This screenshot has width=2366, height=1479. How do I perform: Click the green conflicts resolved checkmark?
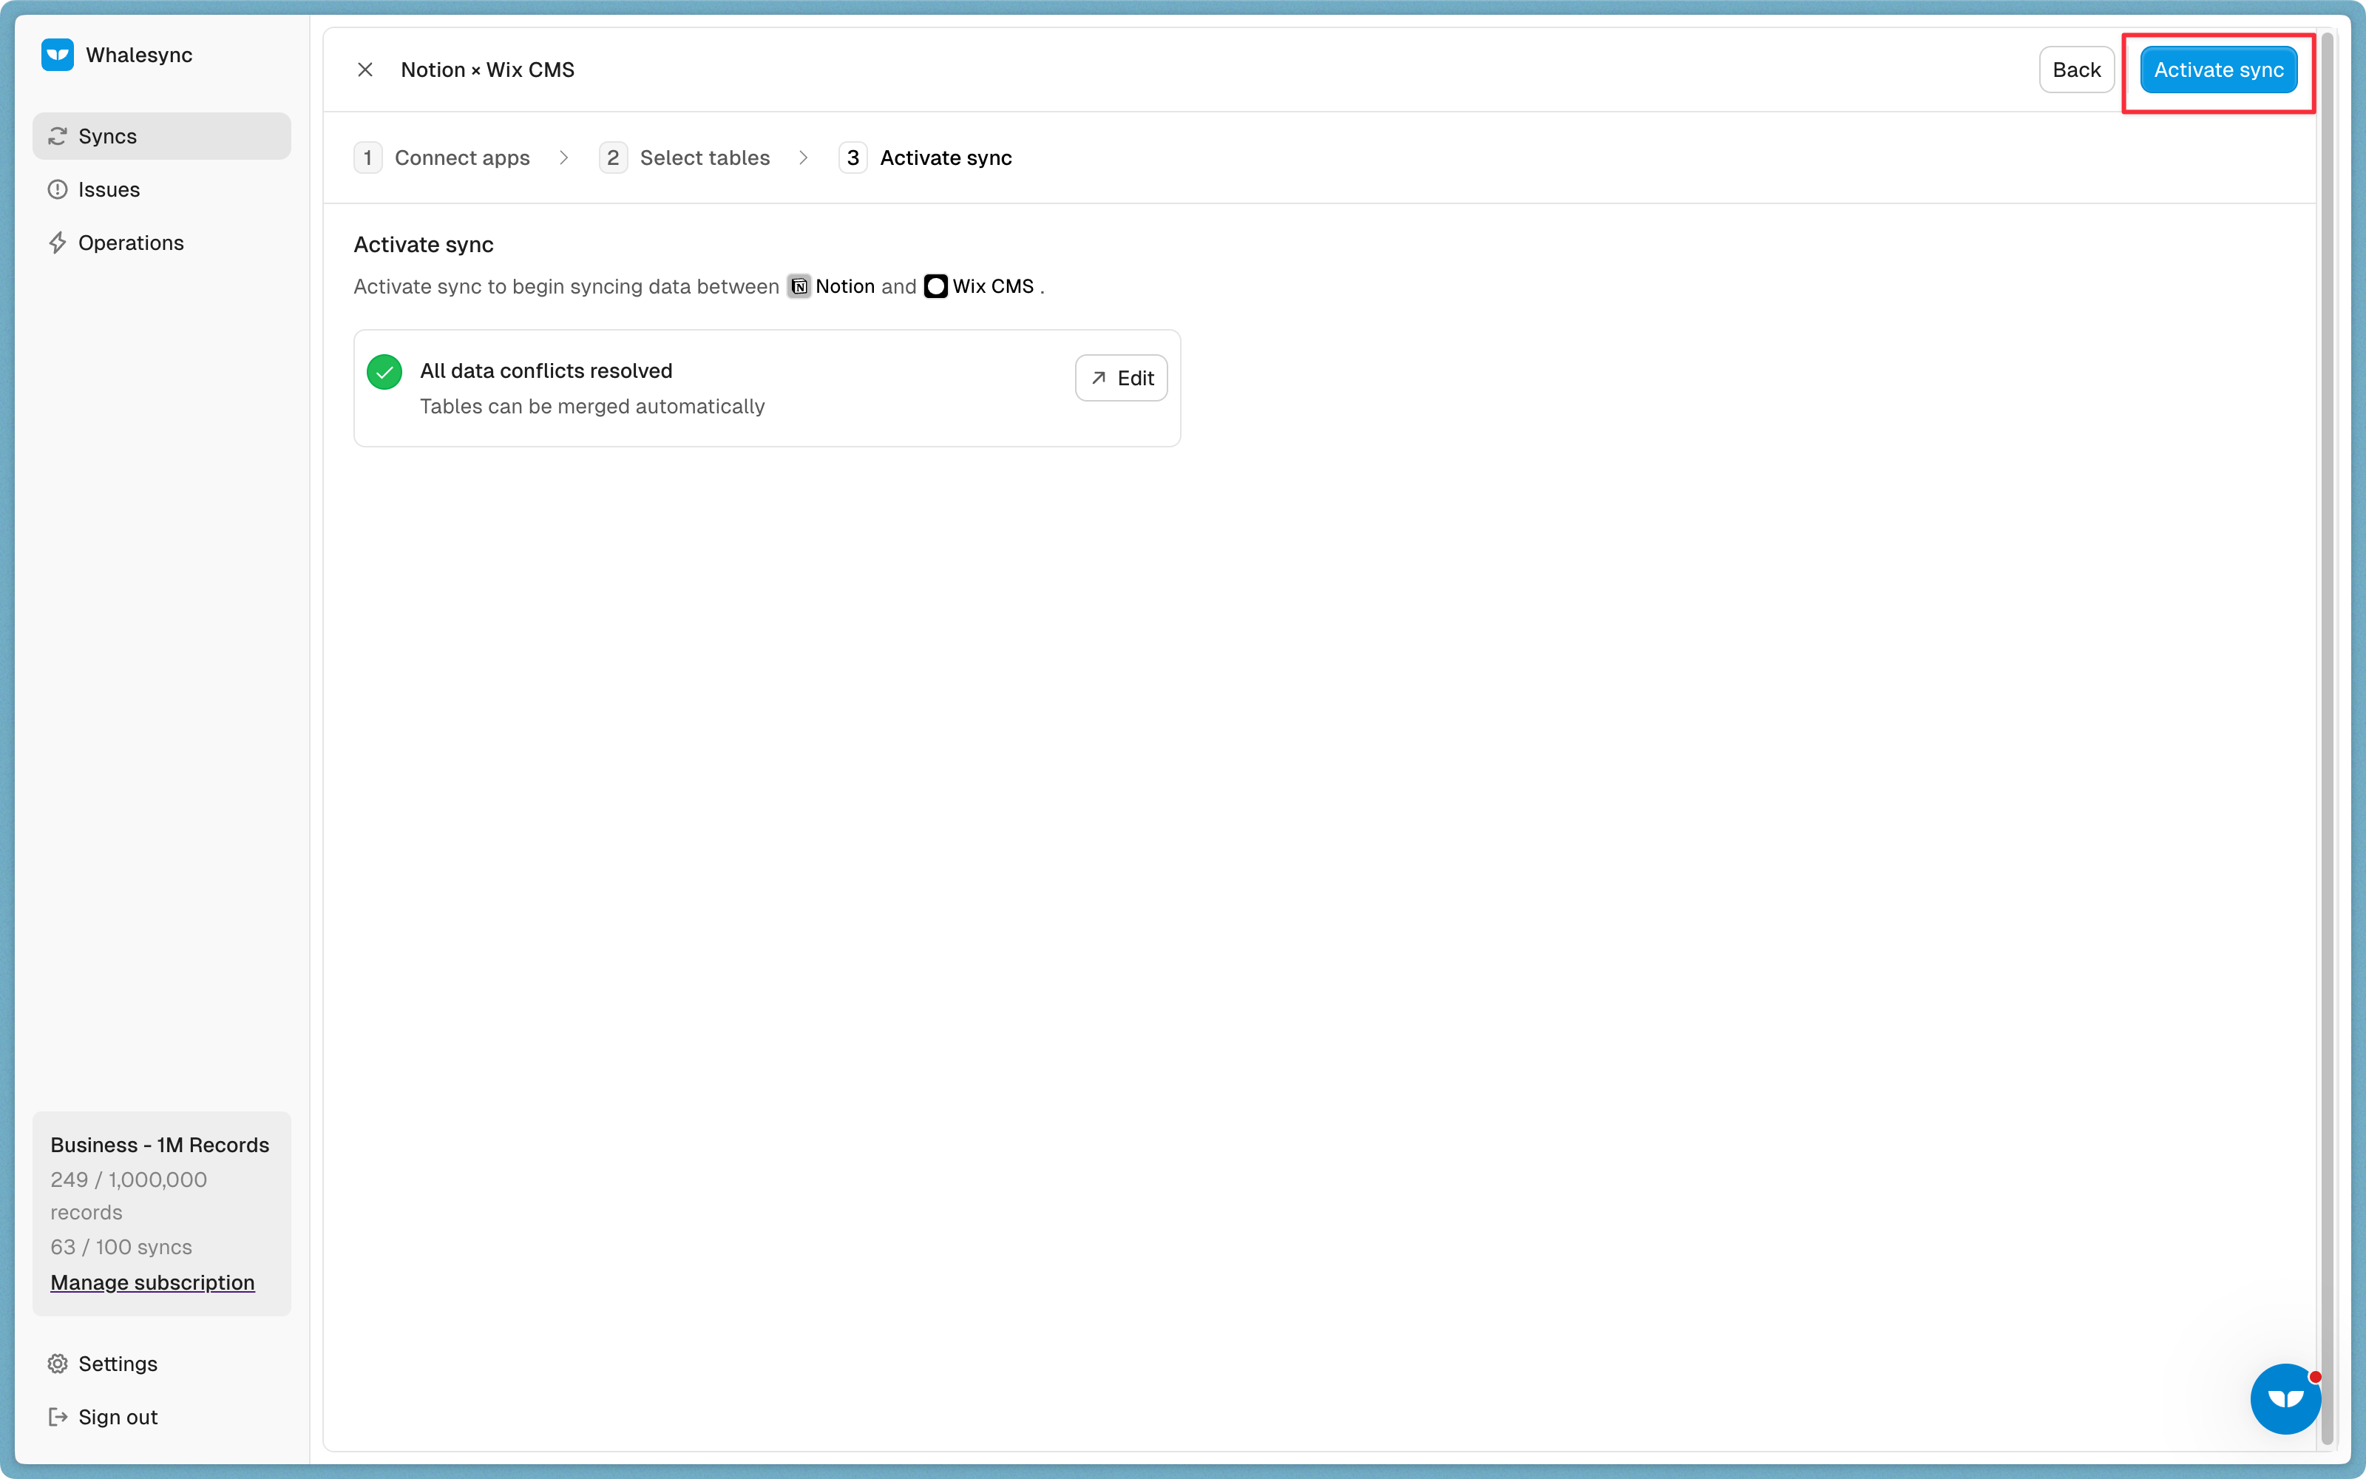coord(384,372)
